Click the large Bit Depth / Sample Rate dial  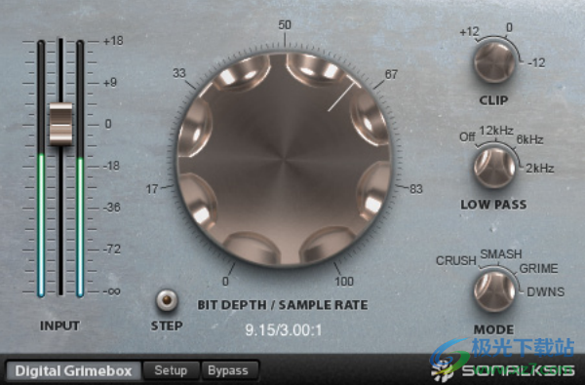pyautogui.click(x=285, y=160)
